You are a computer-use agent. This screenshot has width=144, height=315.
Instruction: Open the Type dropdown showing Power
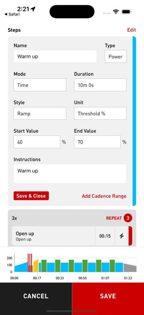point(116,57)
